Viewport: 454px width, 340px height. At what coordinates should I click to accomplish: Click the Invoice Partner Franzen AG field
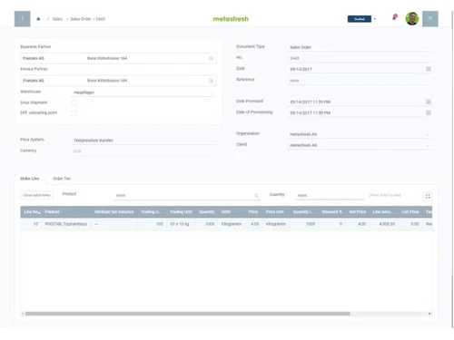(118, 81)
